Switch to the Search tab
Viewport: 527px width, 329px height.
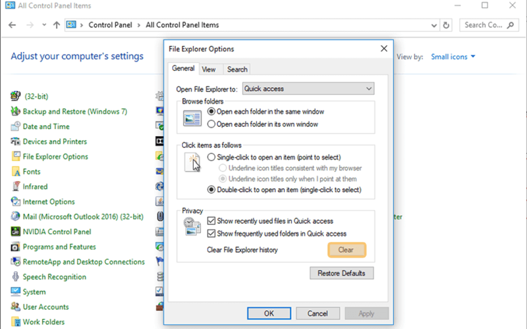pos(237,70)
